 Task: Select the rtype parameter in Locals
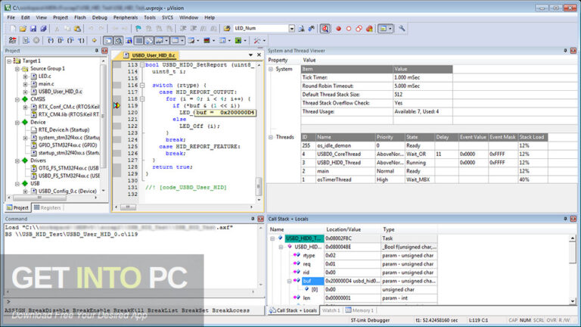pos(309,255)
